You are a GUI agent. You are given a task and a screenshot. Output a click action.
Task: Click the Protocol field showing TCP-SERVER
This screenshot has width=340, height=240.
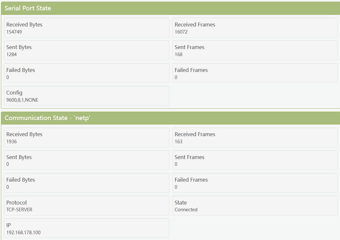pyautogui.click(x=86, y=205)
